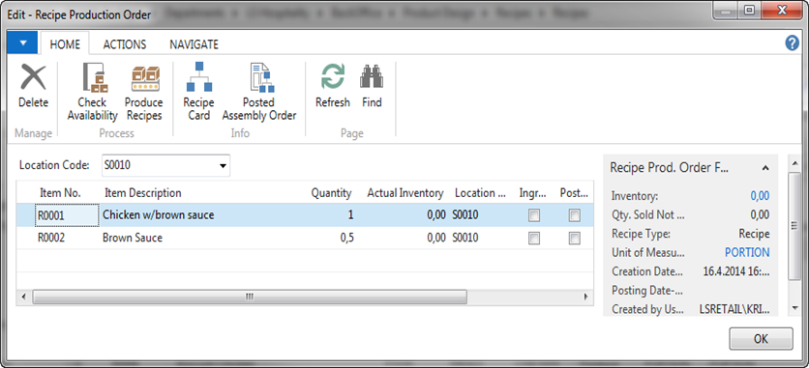Select the Brown Sauce description cell

[132, 238]
